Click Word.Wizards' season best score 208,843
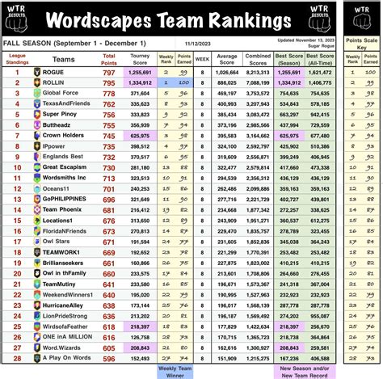Screen dimensions: 383x379 (289, 348)
